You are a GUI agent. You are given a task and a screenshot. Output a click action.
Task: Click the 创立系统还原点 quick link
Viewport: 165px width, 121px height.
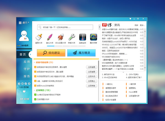112,96
